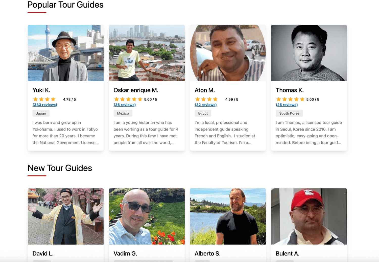This screenshot has height=262, width=379.
Task: Open Yuki K.'s profile photo
Action: coord(65,53)
